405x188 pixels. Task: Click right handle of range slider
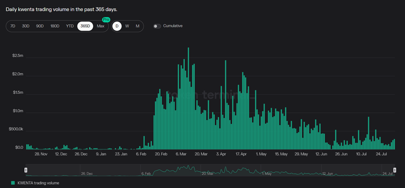click(396, 170)
